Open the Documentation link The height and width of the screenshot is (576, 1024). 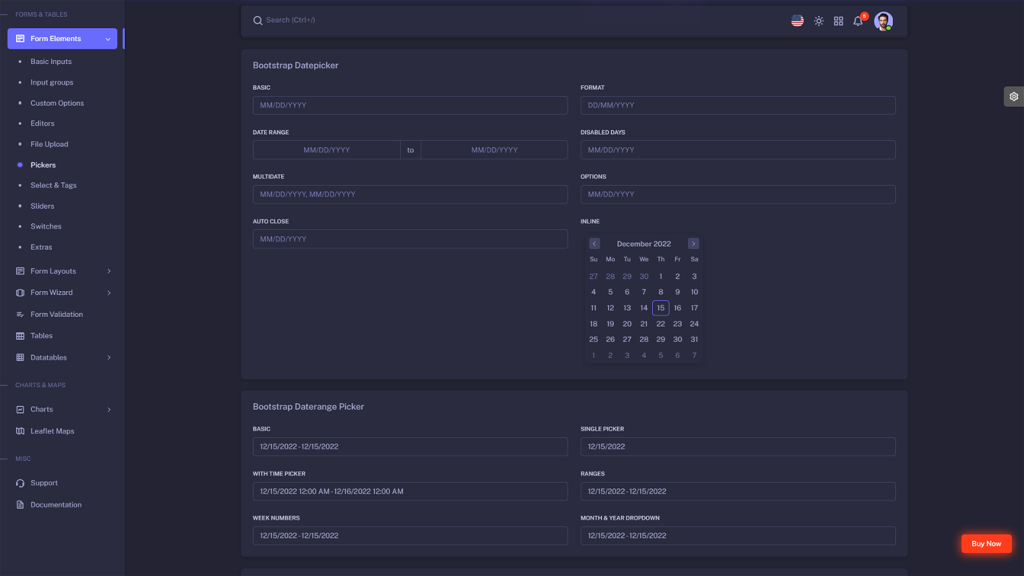click(56, 505)
